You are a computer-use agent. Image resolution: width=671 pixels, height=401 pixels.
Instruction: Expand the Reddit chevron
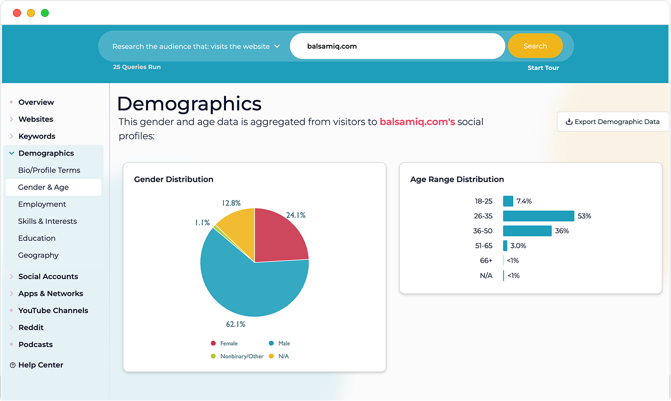pyautogui.click(x=11, y=327)
